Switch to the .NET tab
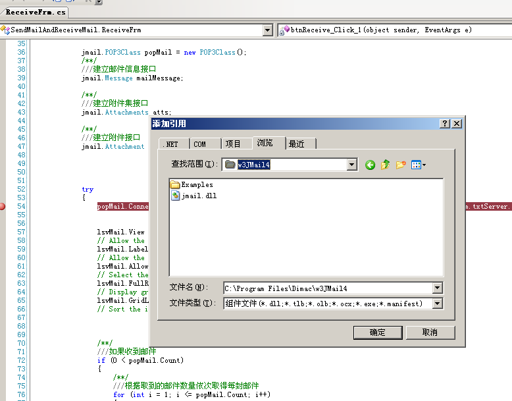This screenshot has width=512, height=401. click(174, 144)
